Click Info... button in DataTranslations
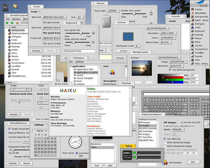The height and width of the screenshot is (168, 210). click(194, 162)
